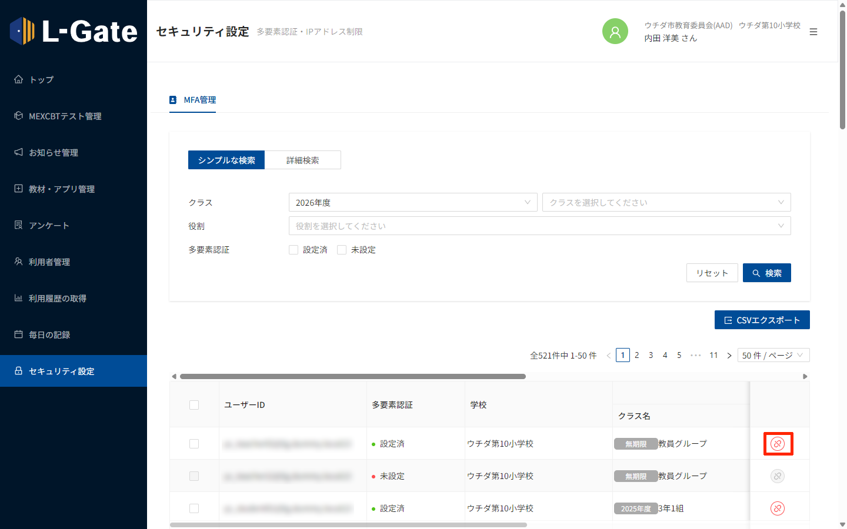Go to page 2
This screenshot has width=847, height=529.
point(637,355)
